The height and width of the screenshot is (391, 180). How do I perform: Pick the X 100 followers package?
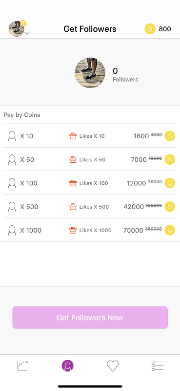(90, 183)
